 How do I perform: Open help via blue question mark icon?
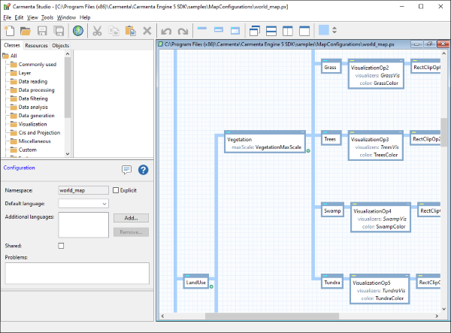[144, 169]
